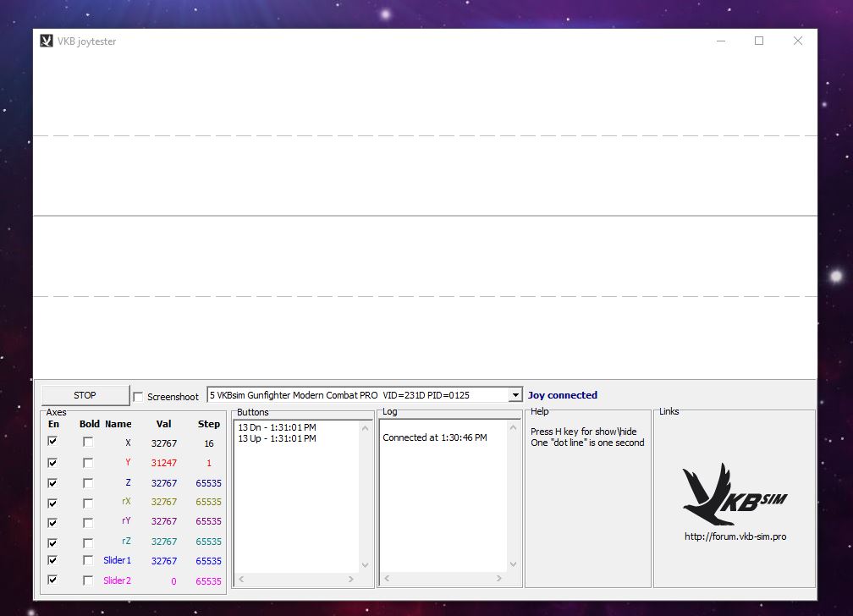The height and width of the screenshot is (616, 853).
Task: Click the X axis step value 16
Action: point(209,443)
